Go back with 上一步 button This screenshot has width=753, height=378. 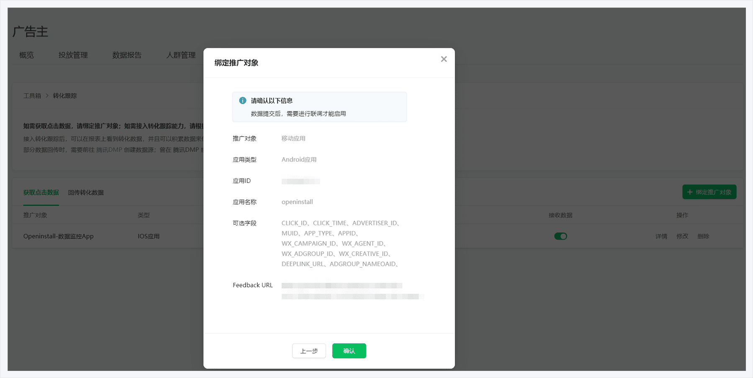[309, 351]
